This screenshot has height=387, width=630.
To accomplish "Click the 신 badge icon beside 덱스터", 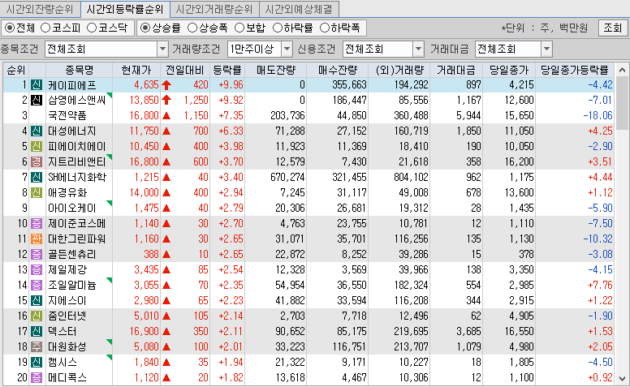I will click(x=37, y=331).
